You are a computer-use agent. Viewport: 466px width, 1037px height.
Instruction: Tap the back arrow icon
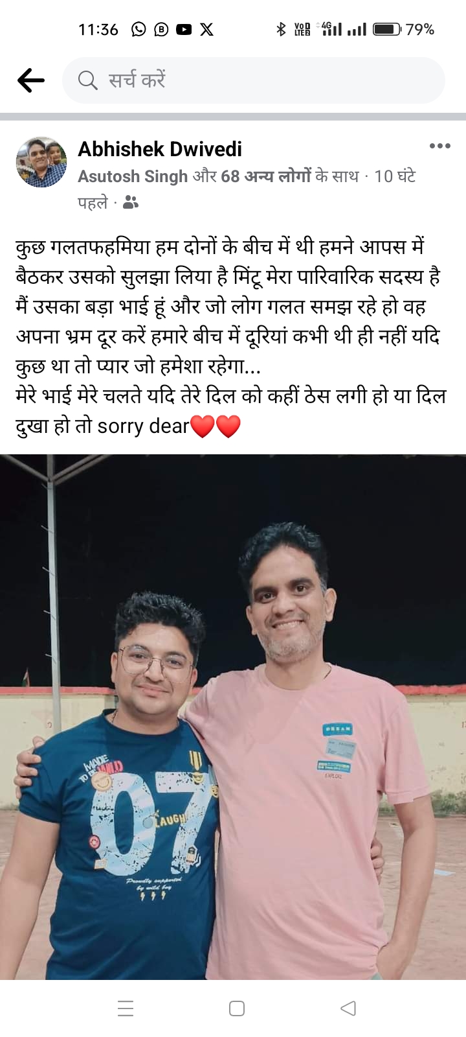pos(30,80)
